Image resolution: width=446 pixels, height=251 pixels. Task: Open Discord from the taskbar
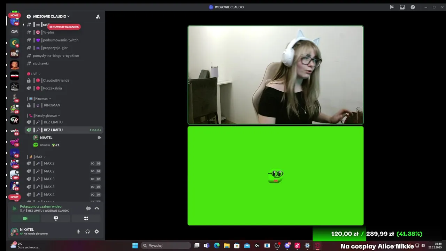pos(287,245)
